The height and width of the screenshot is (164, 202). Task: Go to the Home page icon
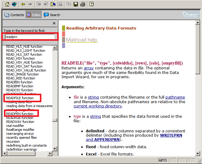pyautogui.click(x=7, y=4)
